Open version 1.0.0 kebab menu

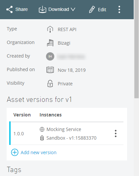(x=116, y=133)
